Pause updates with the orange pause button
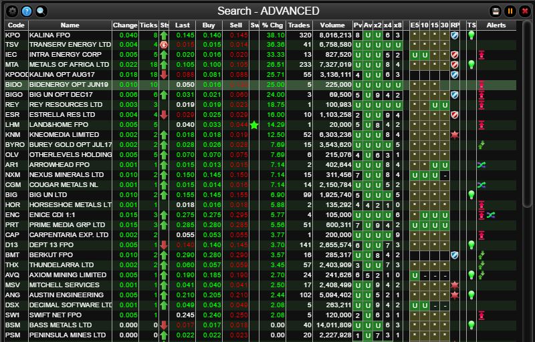The width and height of the screenshot is (535, 342). 510,11
